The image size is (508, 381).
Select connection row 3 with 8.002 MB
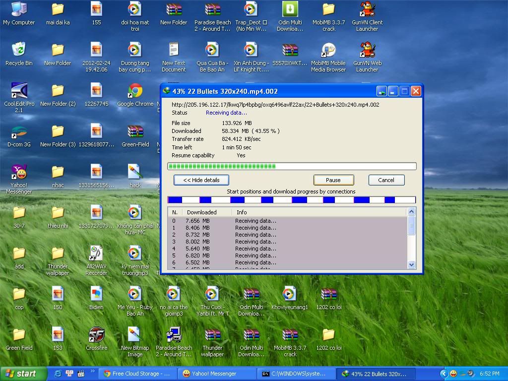coord(287,242)
